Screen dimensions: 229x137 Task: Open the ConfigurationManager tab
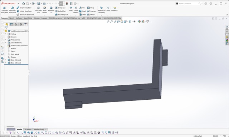[x=16, y=24]
